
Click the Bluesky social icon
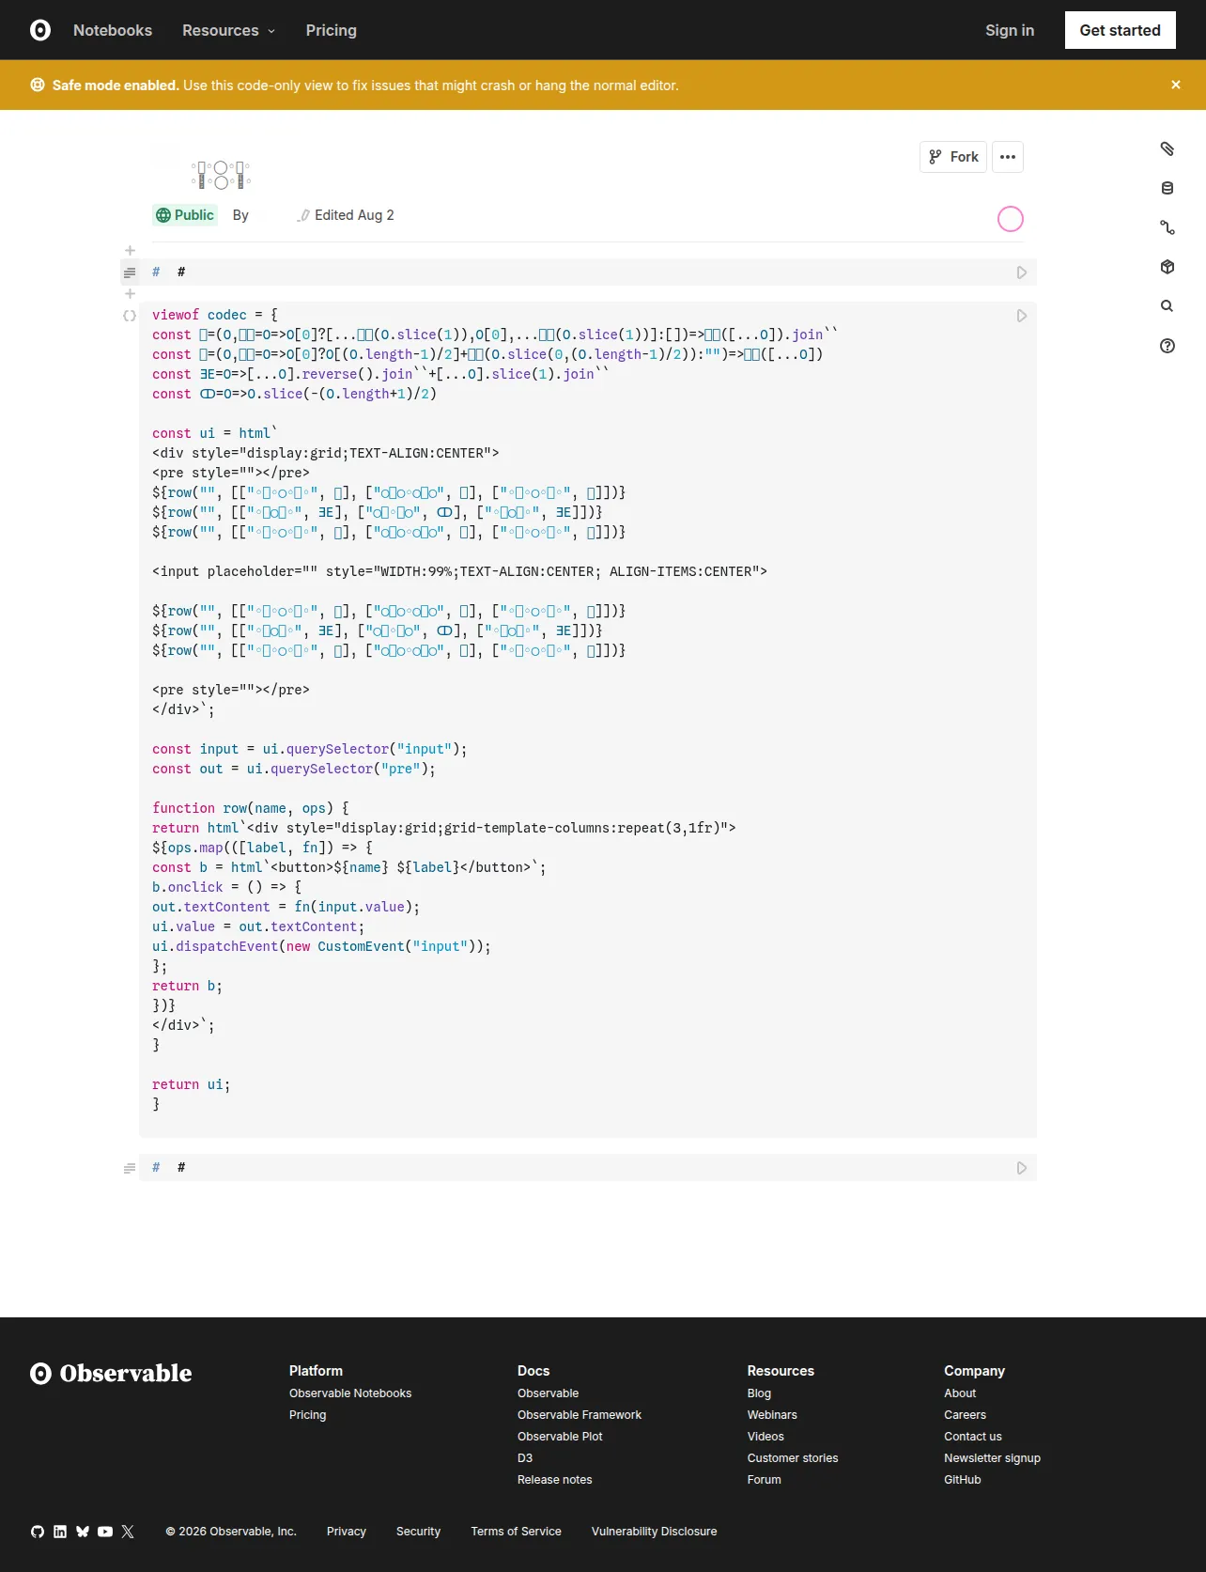pyautogui.click(x=83, y=1532)
